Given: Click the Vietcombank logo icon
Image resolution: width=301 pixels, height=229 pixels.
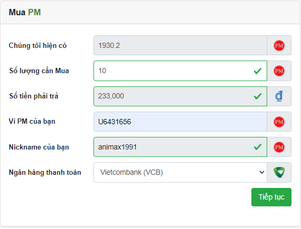Looking at the screenshot, I should [x=279, y=172].
